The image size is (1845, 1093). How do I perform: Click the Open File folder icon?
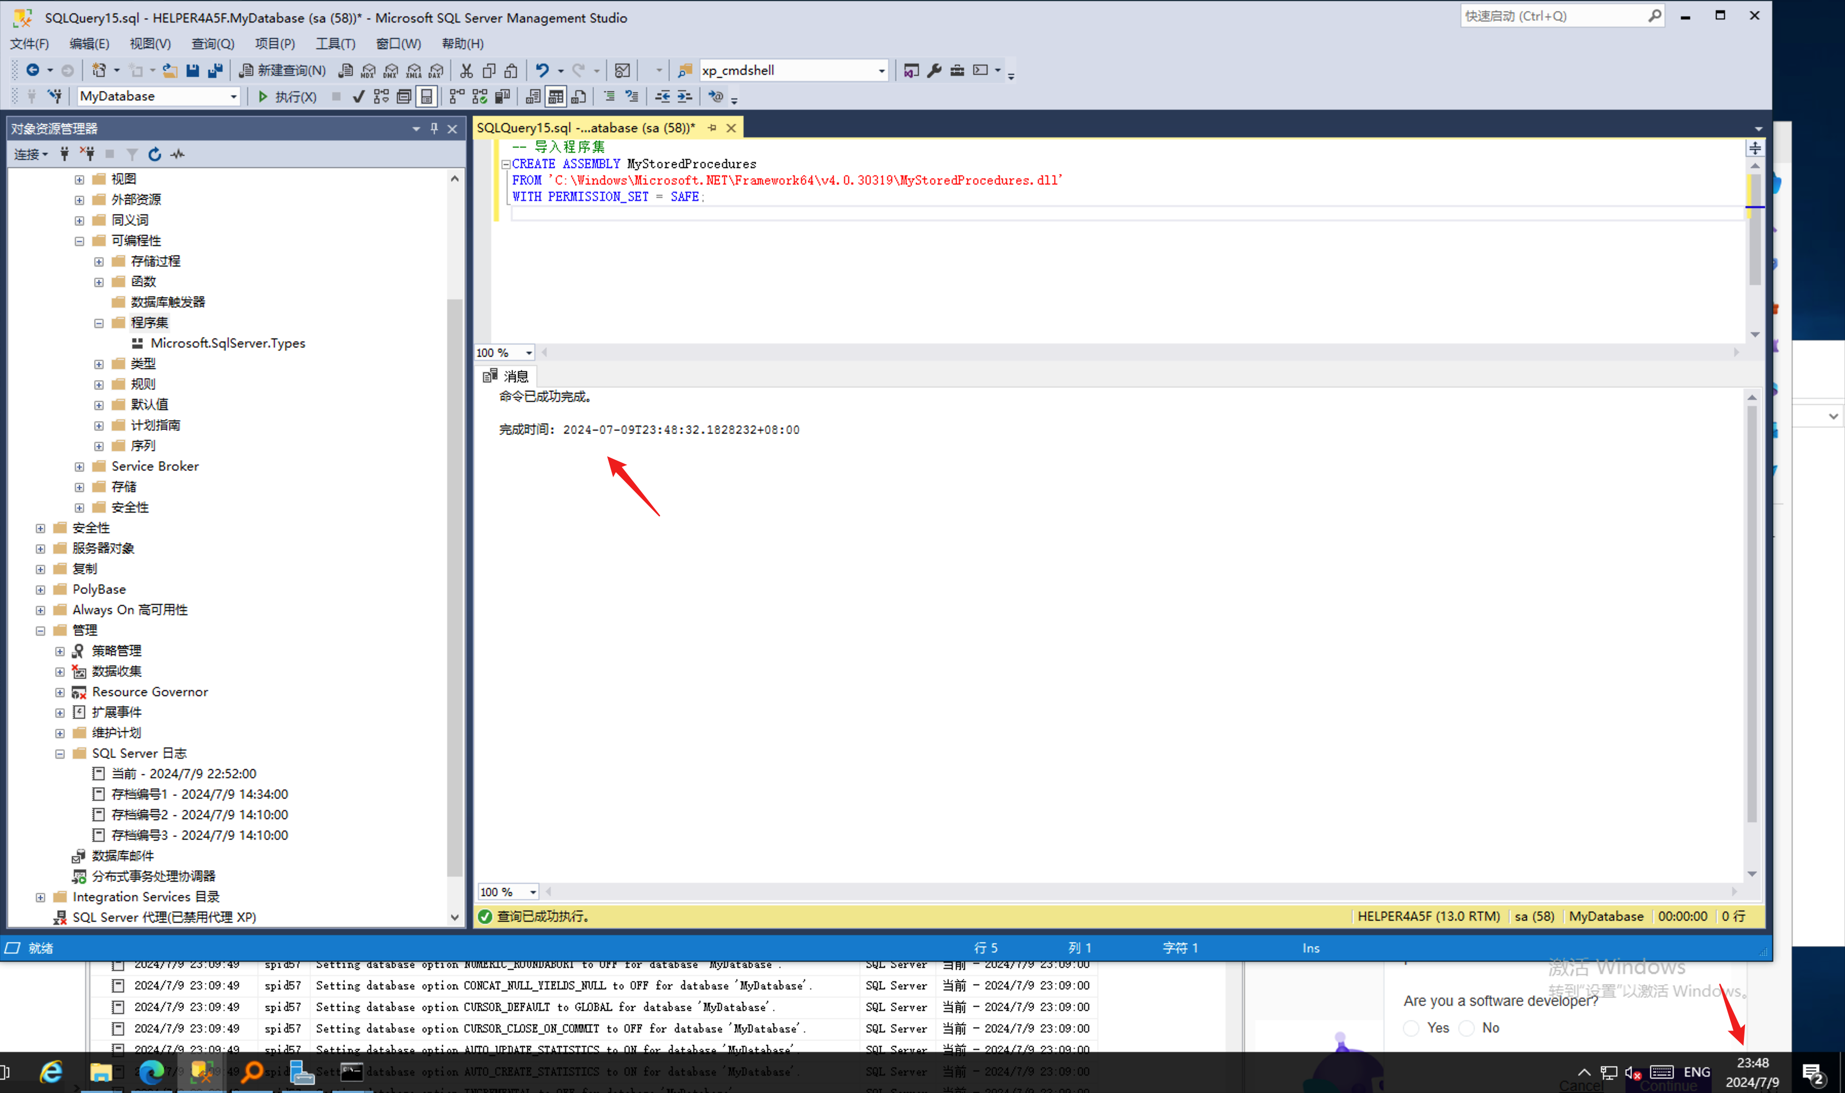click(x=170, y=71)
